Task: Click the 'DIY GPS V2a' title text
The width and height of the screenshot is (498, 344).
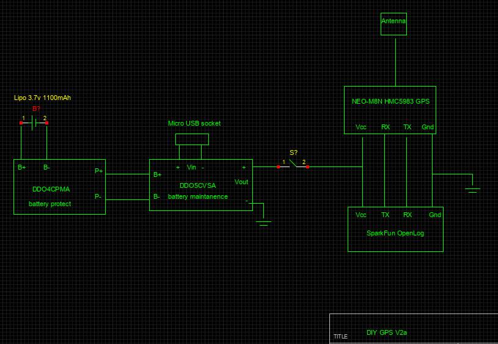Action: [386, 332]
